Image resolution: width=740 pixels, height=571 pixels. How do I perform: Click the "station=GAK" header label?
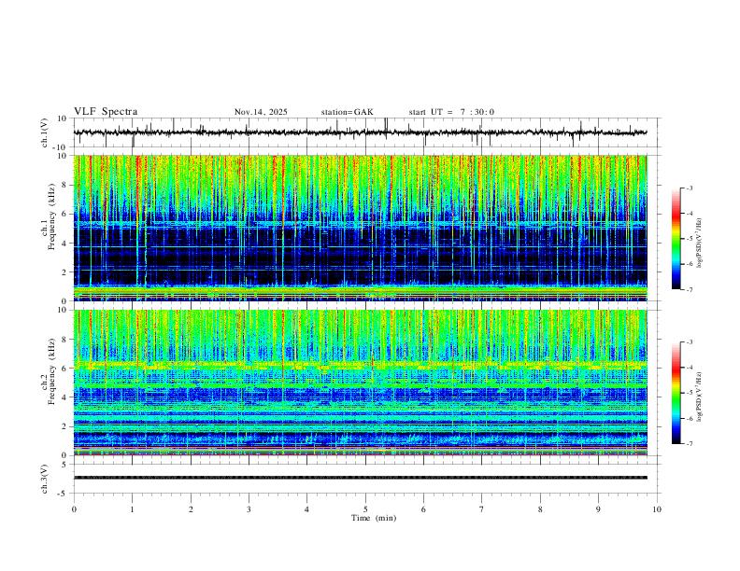[x=348, y=112]
